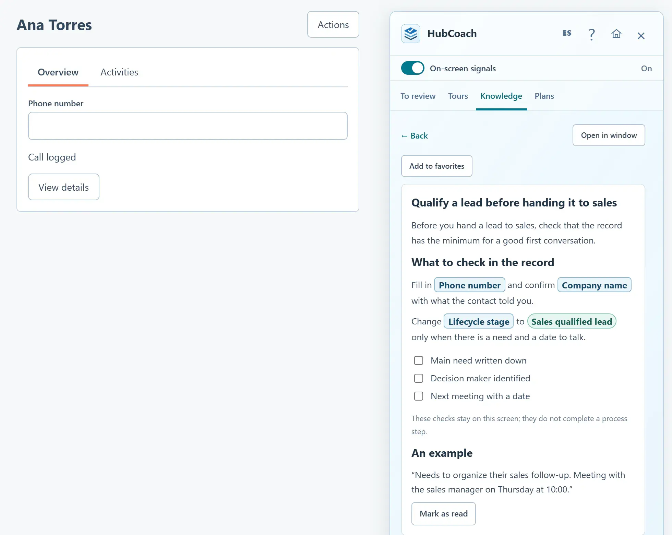Screen dimensions: 672x535
Task: Toggle the On-screen signals switch
Action: point(412,68)
